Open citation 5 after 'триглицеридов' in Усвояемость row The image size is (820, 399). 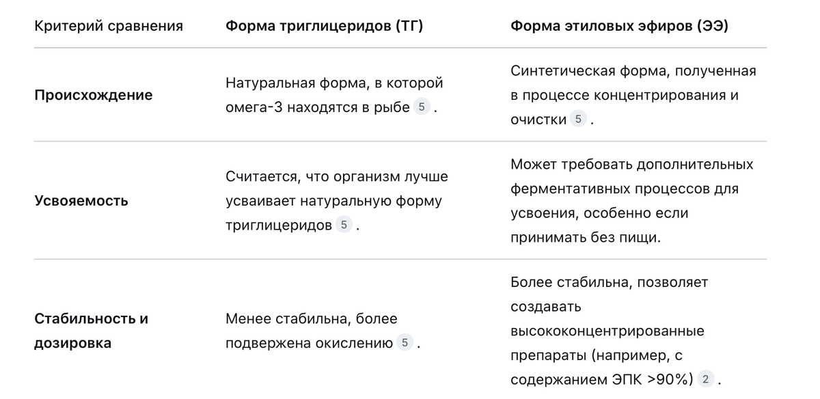click(344, 225)
